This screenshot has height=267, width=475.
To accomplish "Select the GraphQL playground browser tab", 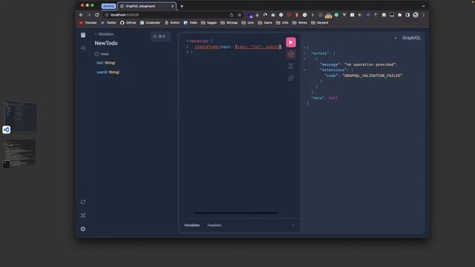I will [147, 6].
